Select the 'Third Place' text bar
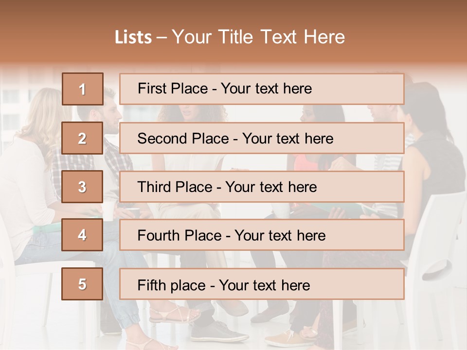 (262, 187)
